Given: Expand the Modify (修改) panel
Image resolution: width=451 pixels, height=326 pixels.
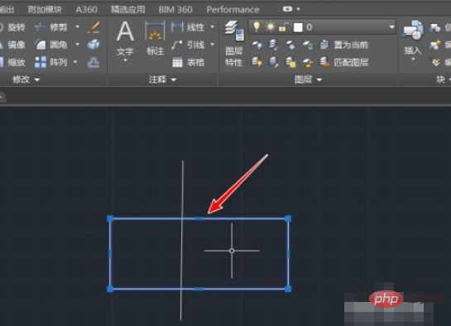Looking at the screenshot, I should [x=26, y=79].
